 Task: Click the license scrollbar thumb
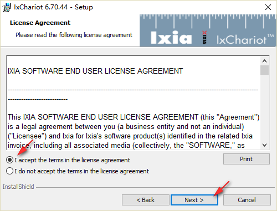[x=264, y=70]
